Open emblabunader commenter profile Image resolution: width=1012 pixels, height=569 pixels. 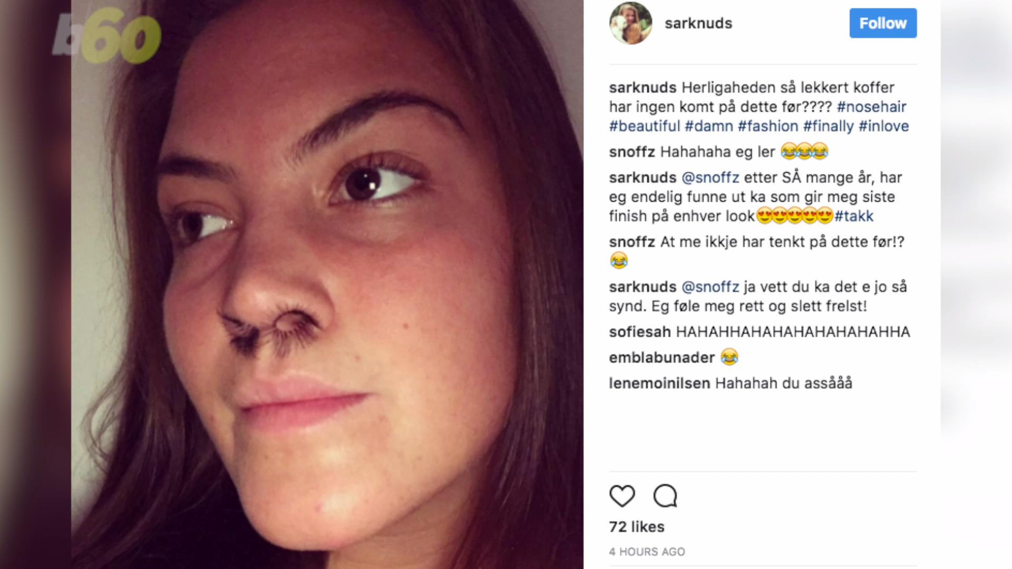click(x=661, y=358)
